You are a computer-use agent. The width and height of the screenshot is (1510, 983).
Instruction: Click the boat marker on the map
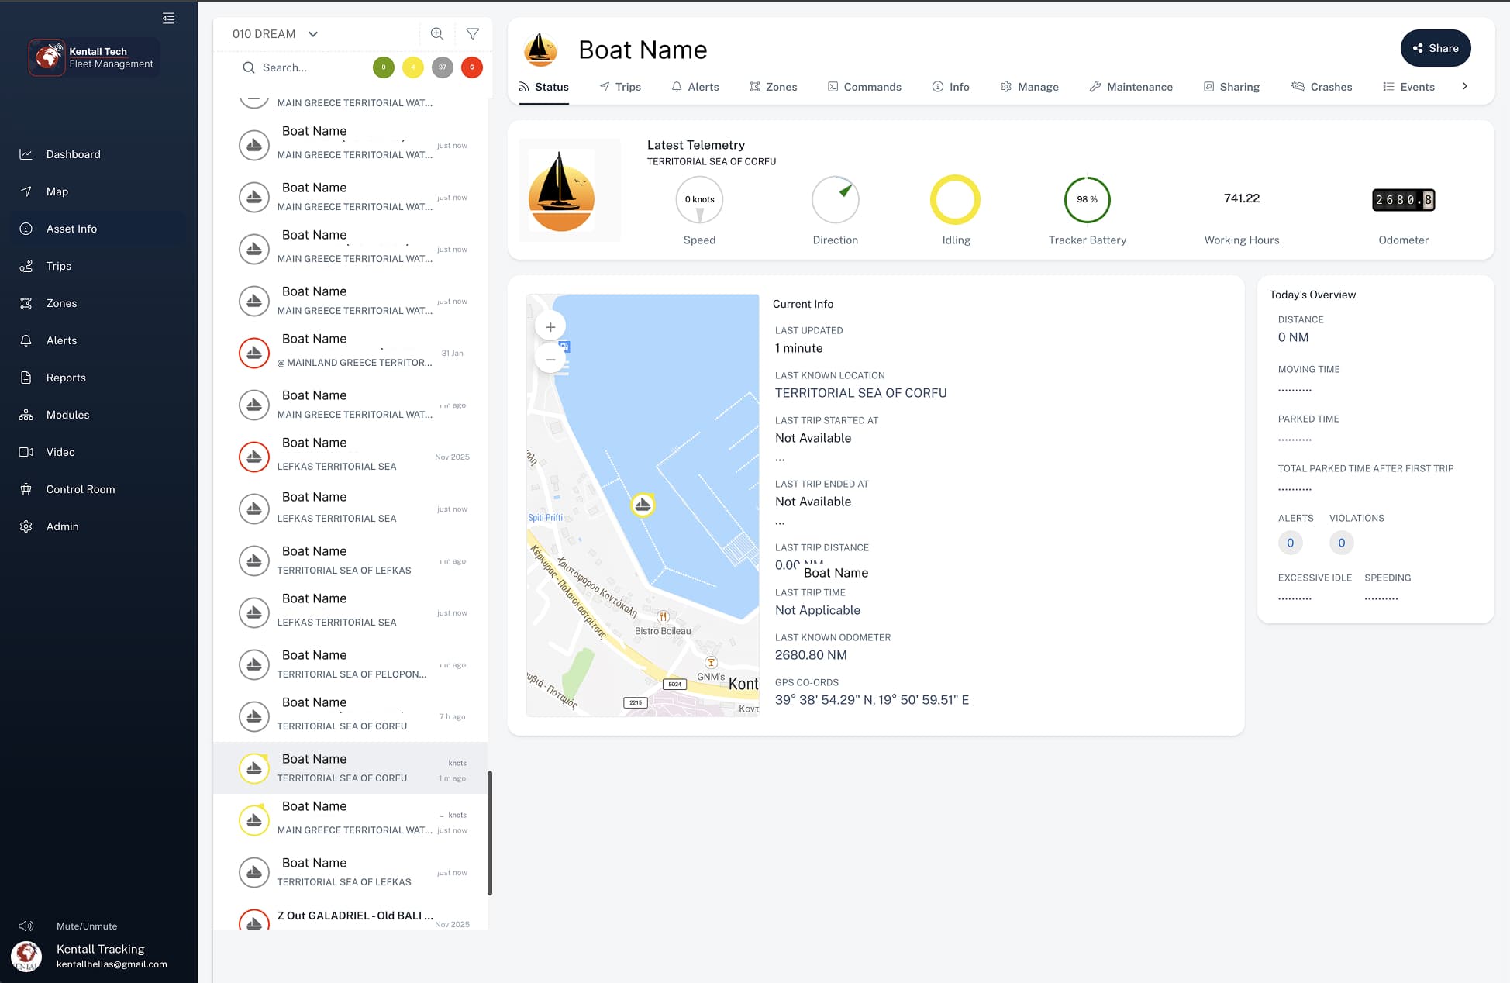tap(643, 505)
